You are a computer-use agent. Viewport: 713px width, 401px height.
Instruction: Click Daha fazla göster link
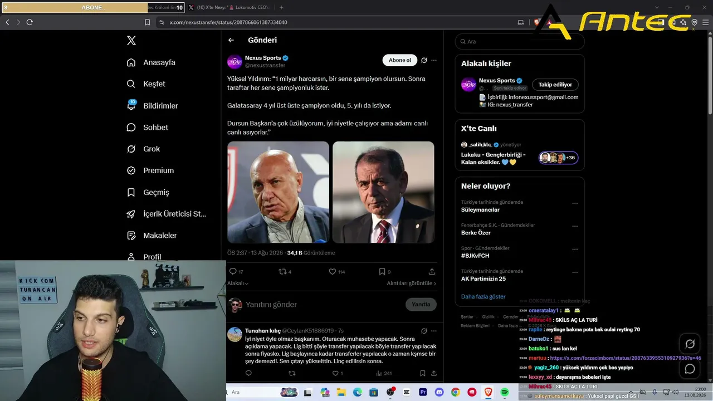483,296
